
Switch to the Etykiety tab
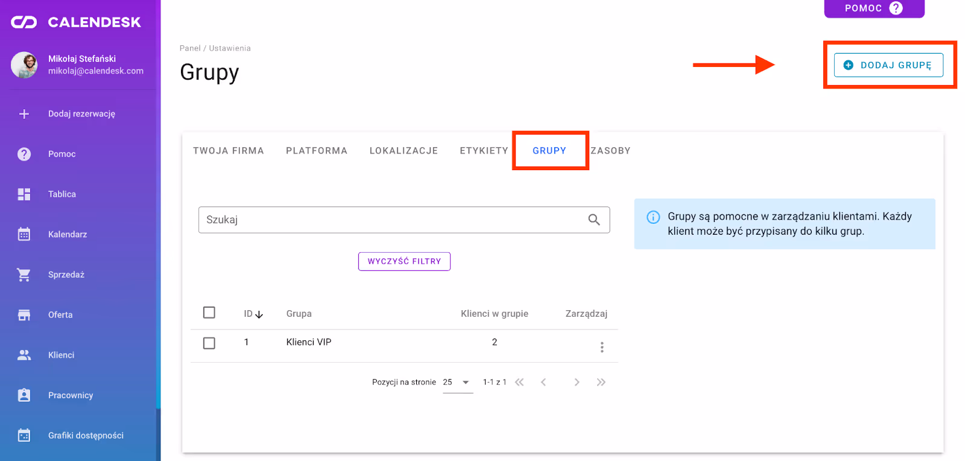tap(484, 151)
